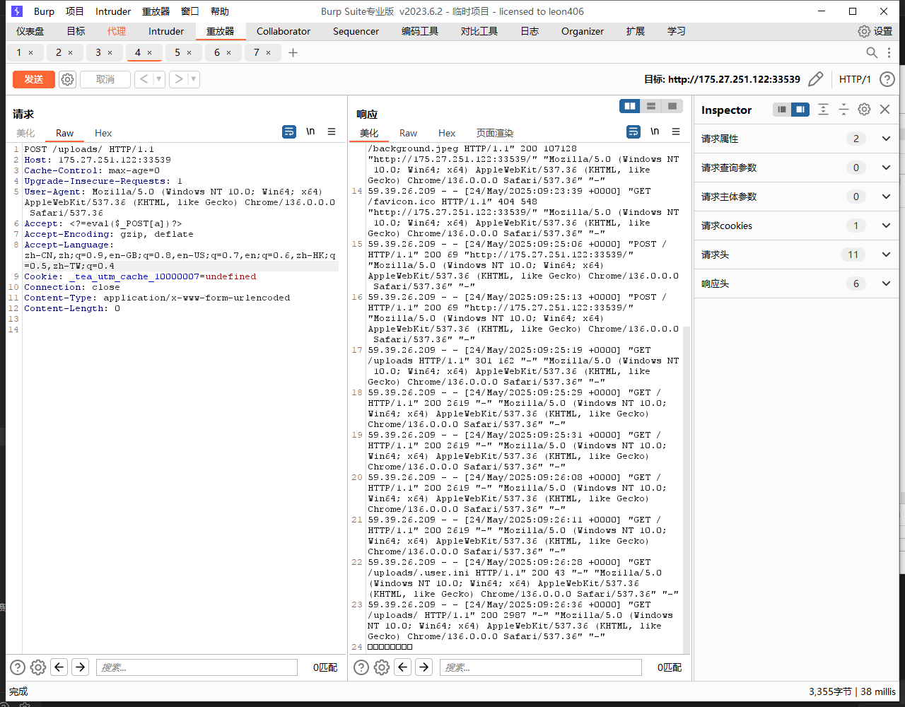Collapse all Inspector sections icon
This screenshot has height=707, width=905.
pos(843,110)
